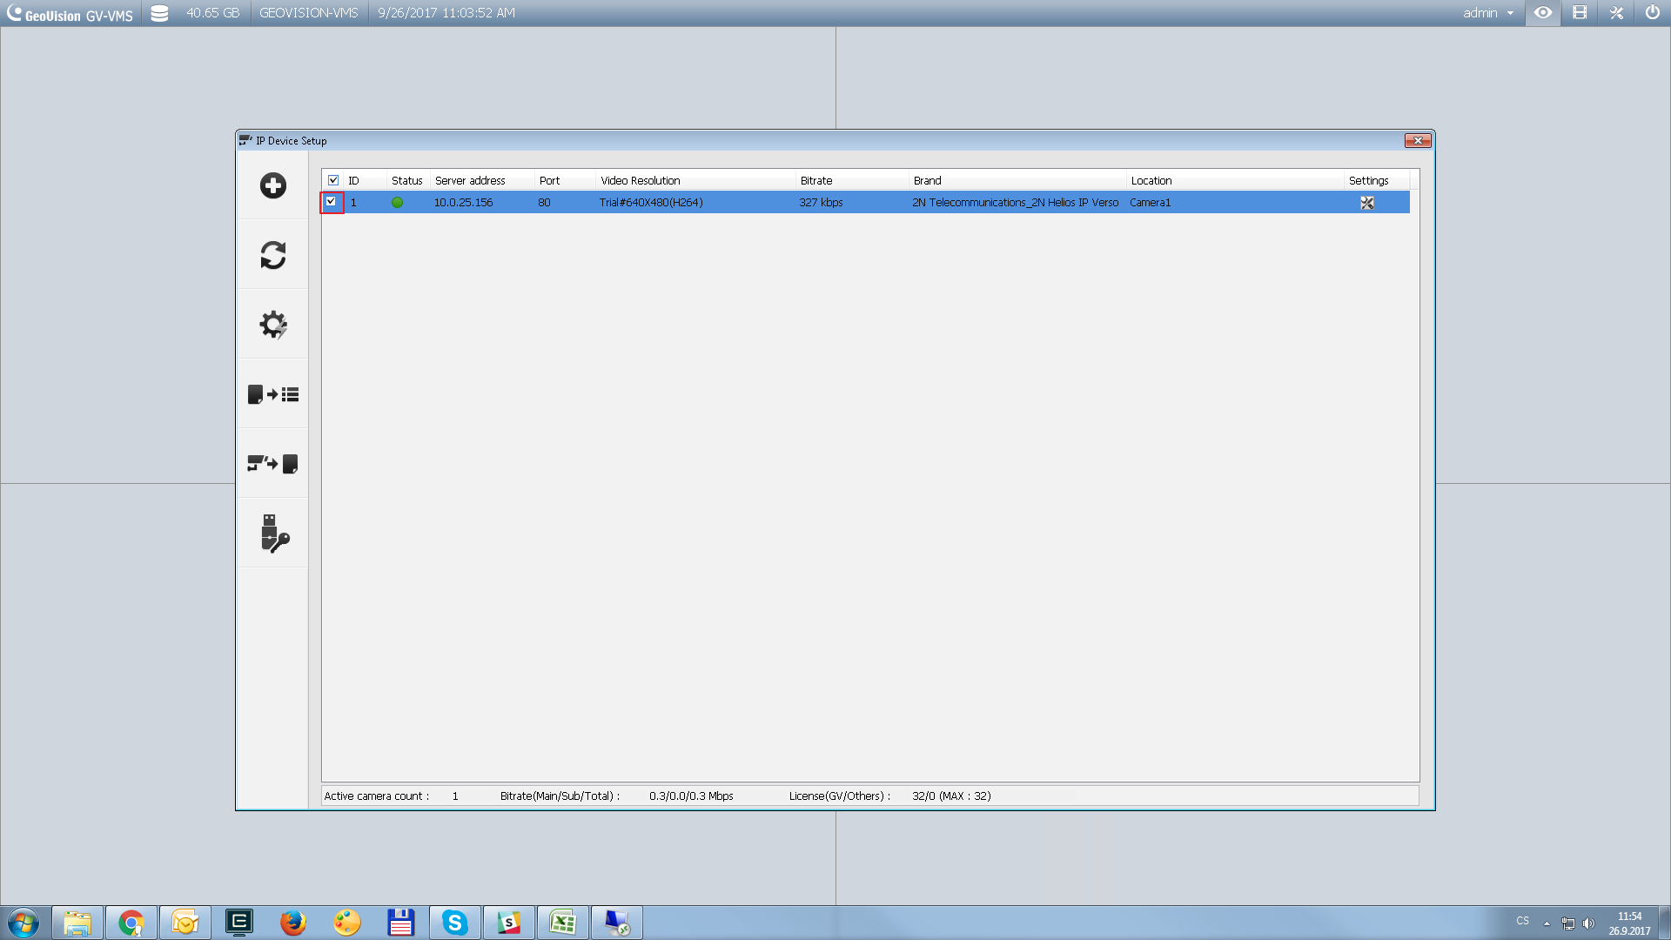Sort by Server address column header
This screenshot has height=940, width=1671.
tap(470, 180)
